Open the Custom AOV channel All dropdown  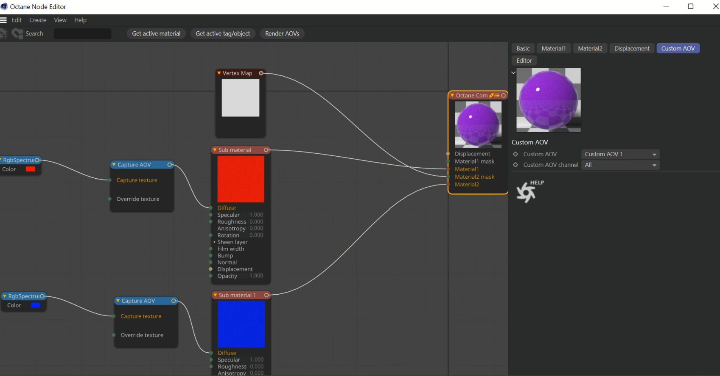coord(620,165)
